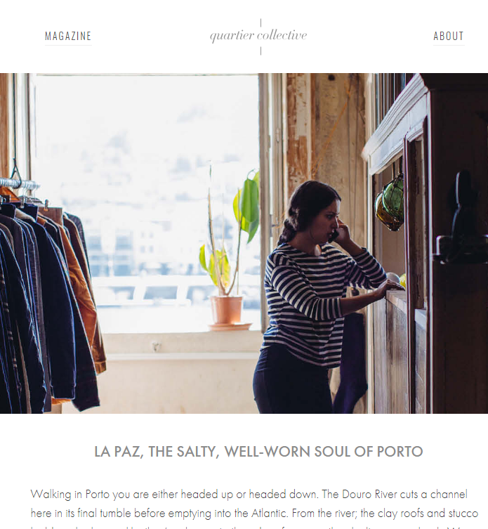This screenshot has width=488, height=529.
Task: Click the phone at the woman's ear
Action: pyautogui.click(x=334, y=236)
